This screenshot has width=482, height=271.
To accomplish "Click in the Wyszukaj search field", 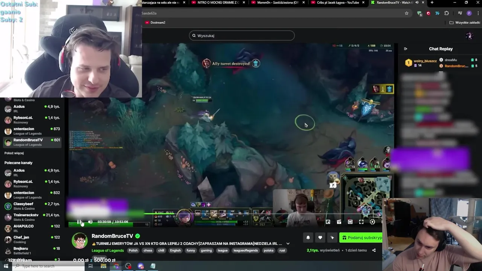I will coord(242,36).
